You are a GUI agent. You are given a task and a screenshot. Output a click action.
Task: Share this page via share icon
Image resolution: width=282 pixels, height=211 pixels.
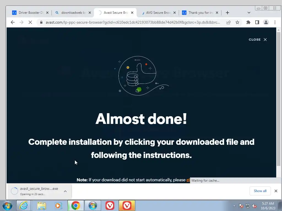[x=229, y=22]
